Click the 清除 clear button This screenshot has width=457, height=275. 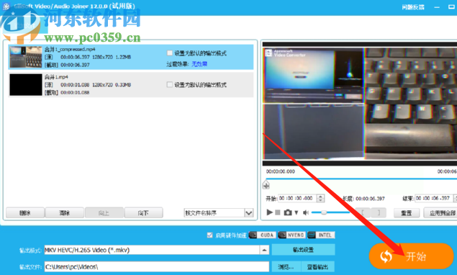[64, 213]
